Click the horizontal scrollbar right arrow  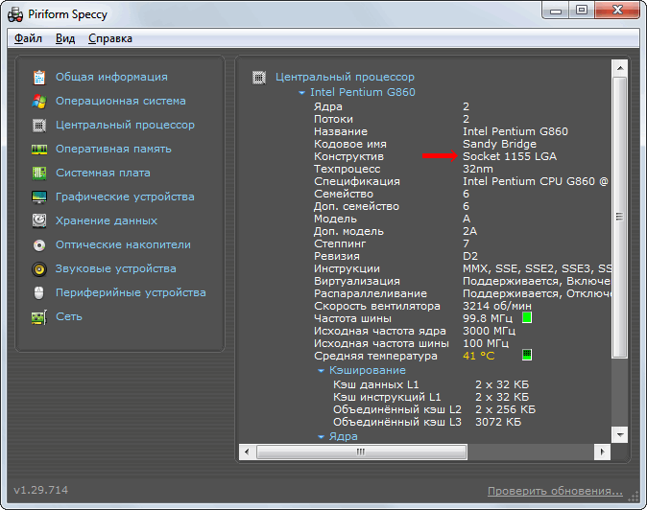point(603,452)
